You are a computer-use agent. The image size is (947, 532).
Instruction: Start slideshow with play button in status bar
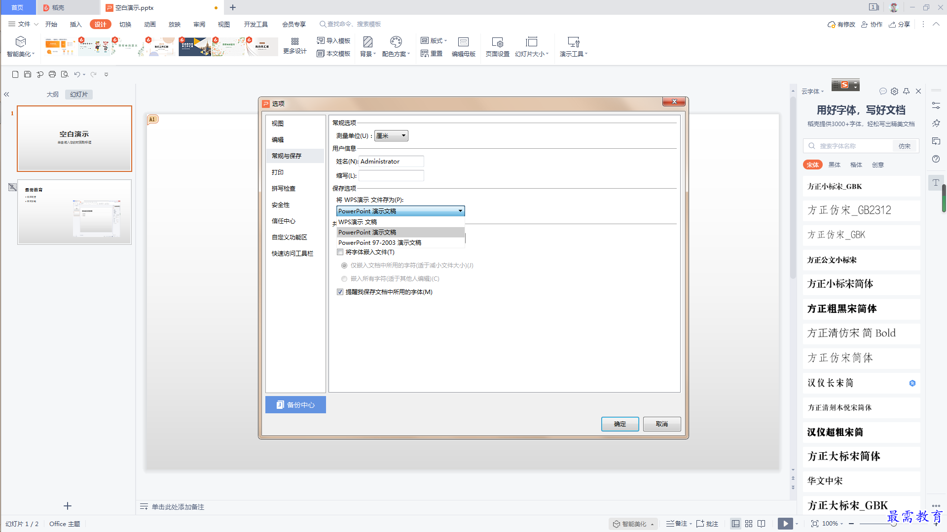tap(785, 524)
